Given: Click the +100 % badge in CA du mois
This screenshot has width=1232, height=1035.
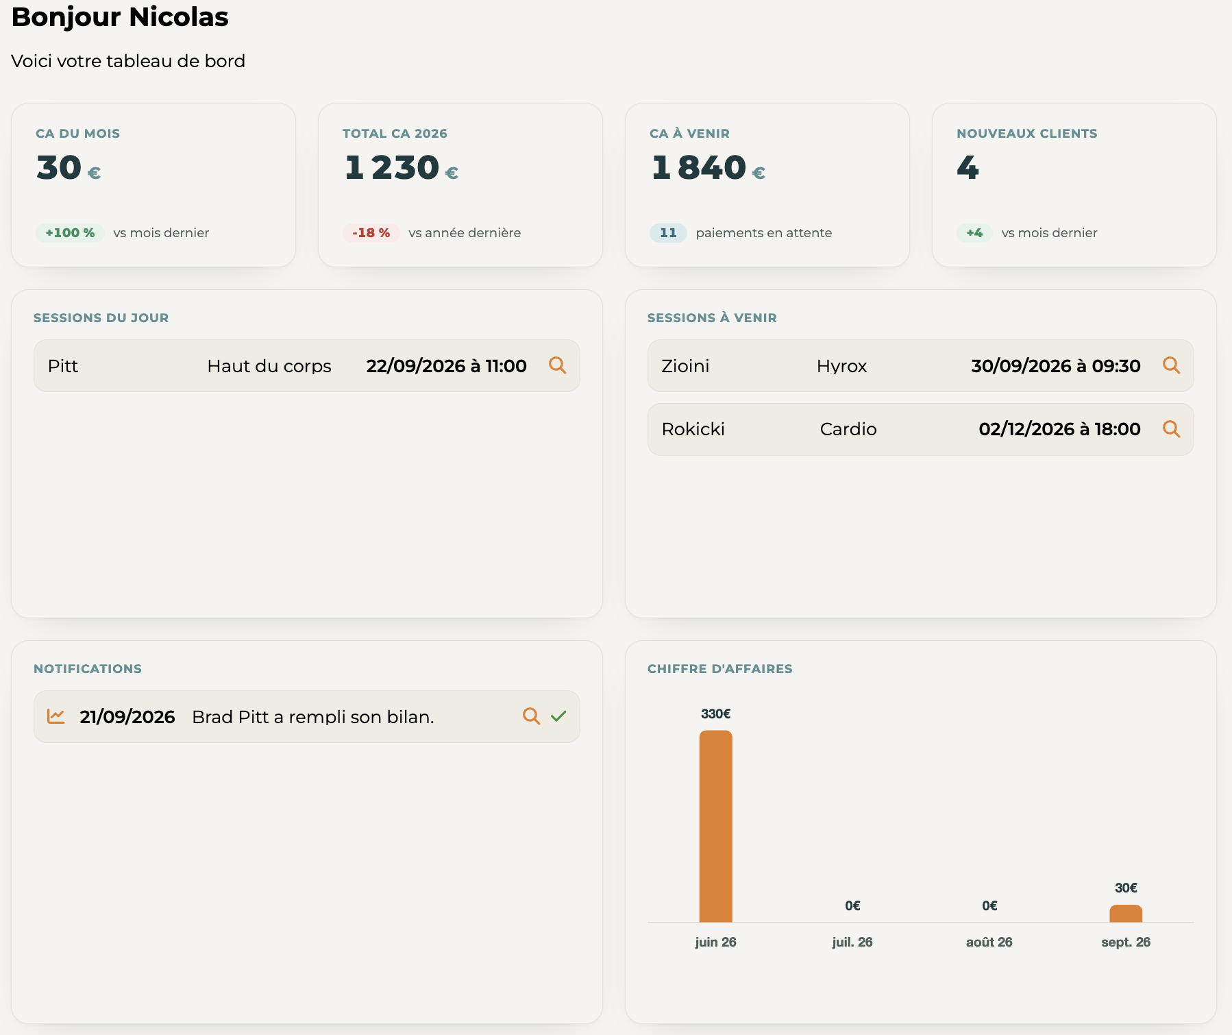Looking at the screenshot, I should tap(70, 233).
